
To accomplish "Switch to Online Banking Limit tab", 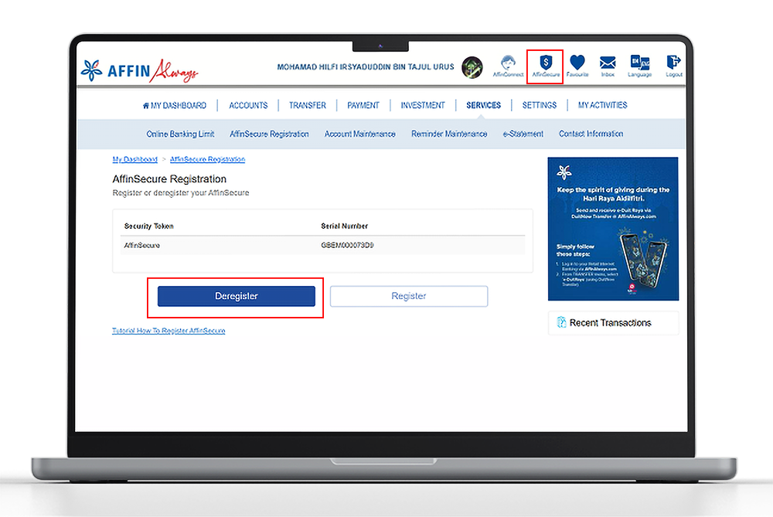I will pyautogui.click(x=180, y=134).
